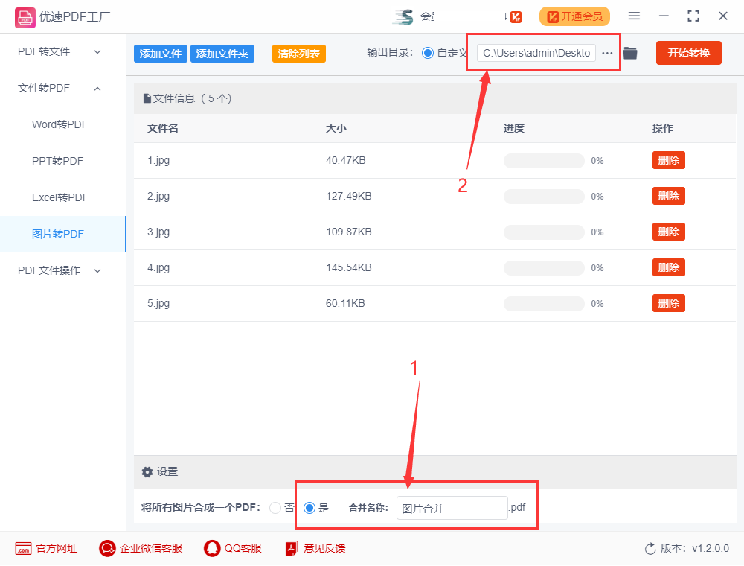The width and height of the screenshot is (744, 566).
Task: Click the 添加文件 button
Action: (161, 54)
